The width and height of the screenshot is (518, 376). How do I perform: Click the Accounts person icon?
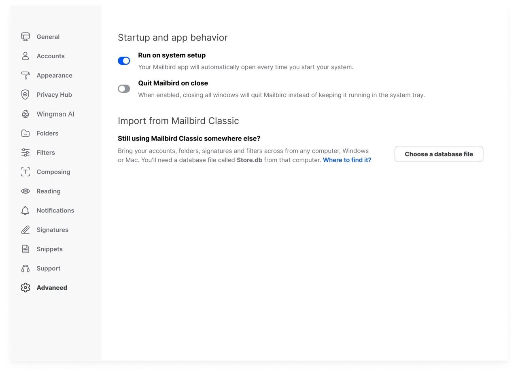click(25, 56)
